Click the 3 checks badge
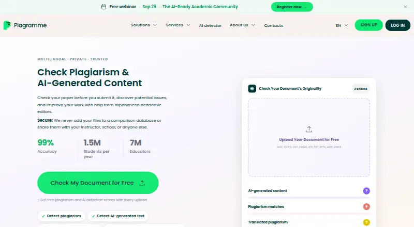The width and height of the screenshot is (414, 227). pyautogui.click(x=360, y=89)
